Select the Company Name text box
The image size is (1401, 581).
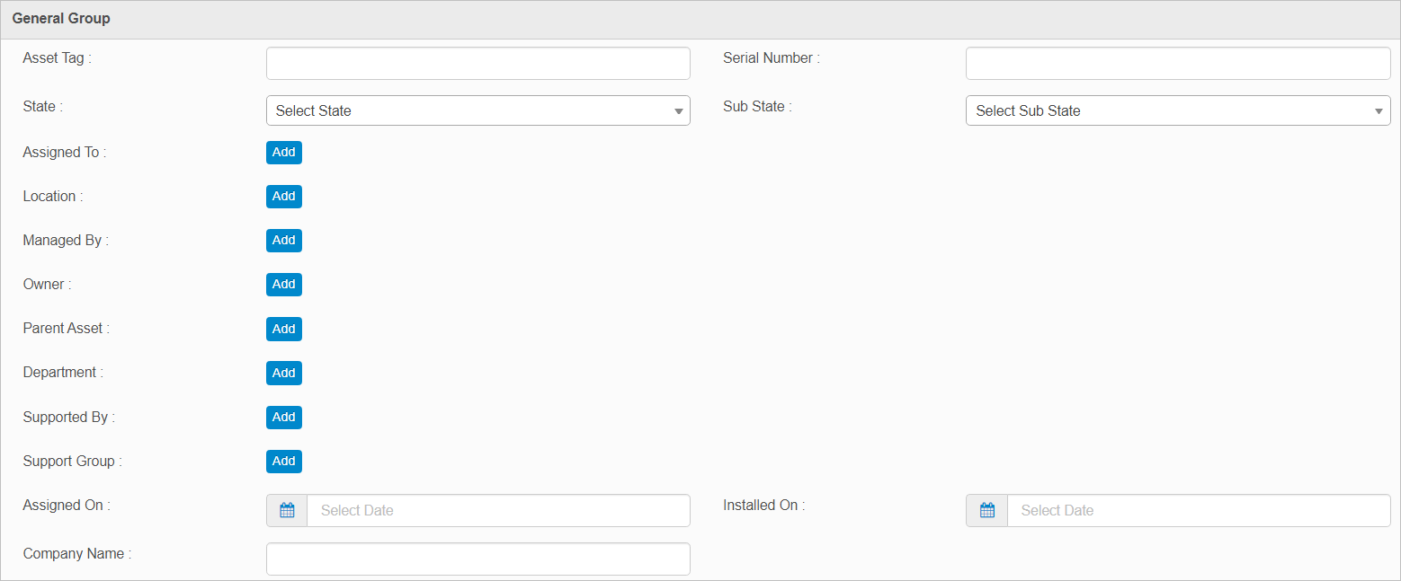coord(477,559)
